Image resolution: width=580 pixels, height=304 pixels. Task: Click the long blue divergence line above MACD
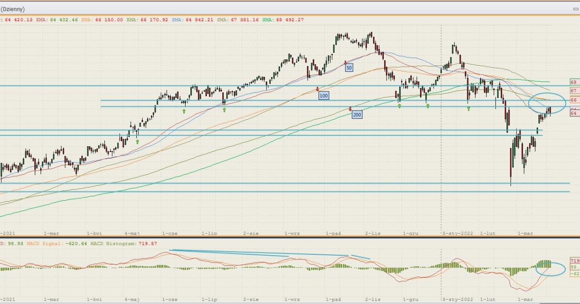(x=259, y=253)
